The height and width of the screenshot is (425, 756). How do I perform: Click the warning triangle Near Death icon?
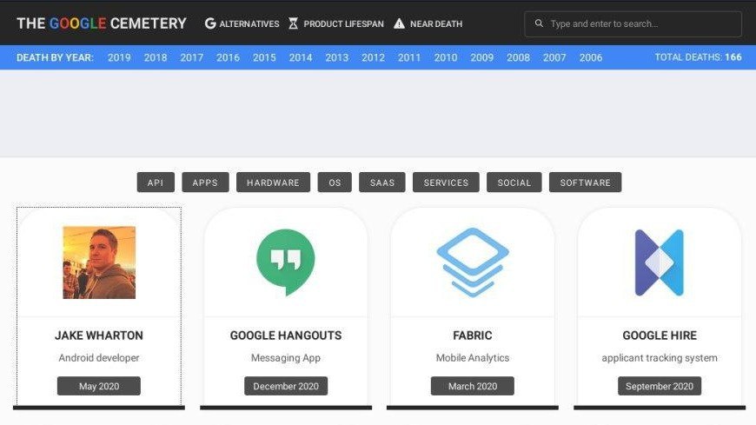tap(399, 23)
